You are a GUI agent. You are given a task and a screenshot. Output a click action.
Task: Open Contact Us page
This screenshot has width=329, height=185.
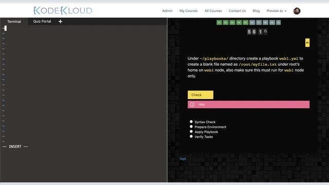(x=237, y=11)
